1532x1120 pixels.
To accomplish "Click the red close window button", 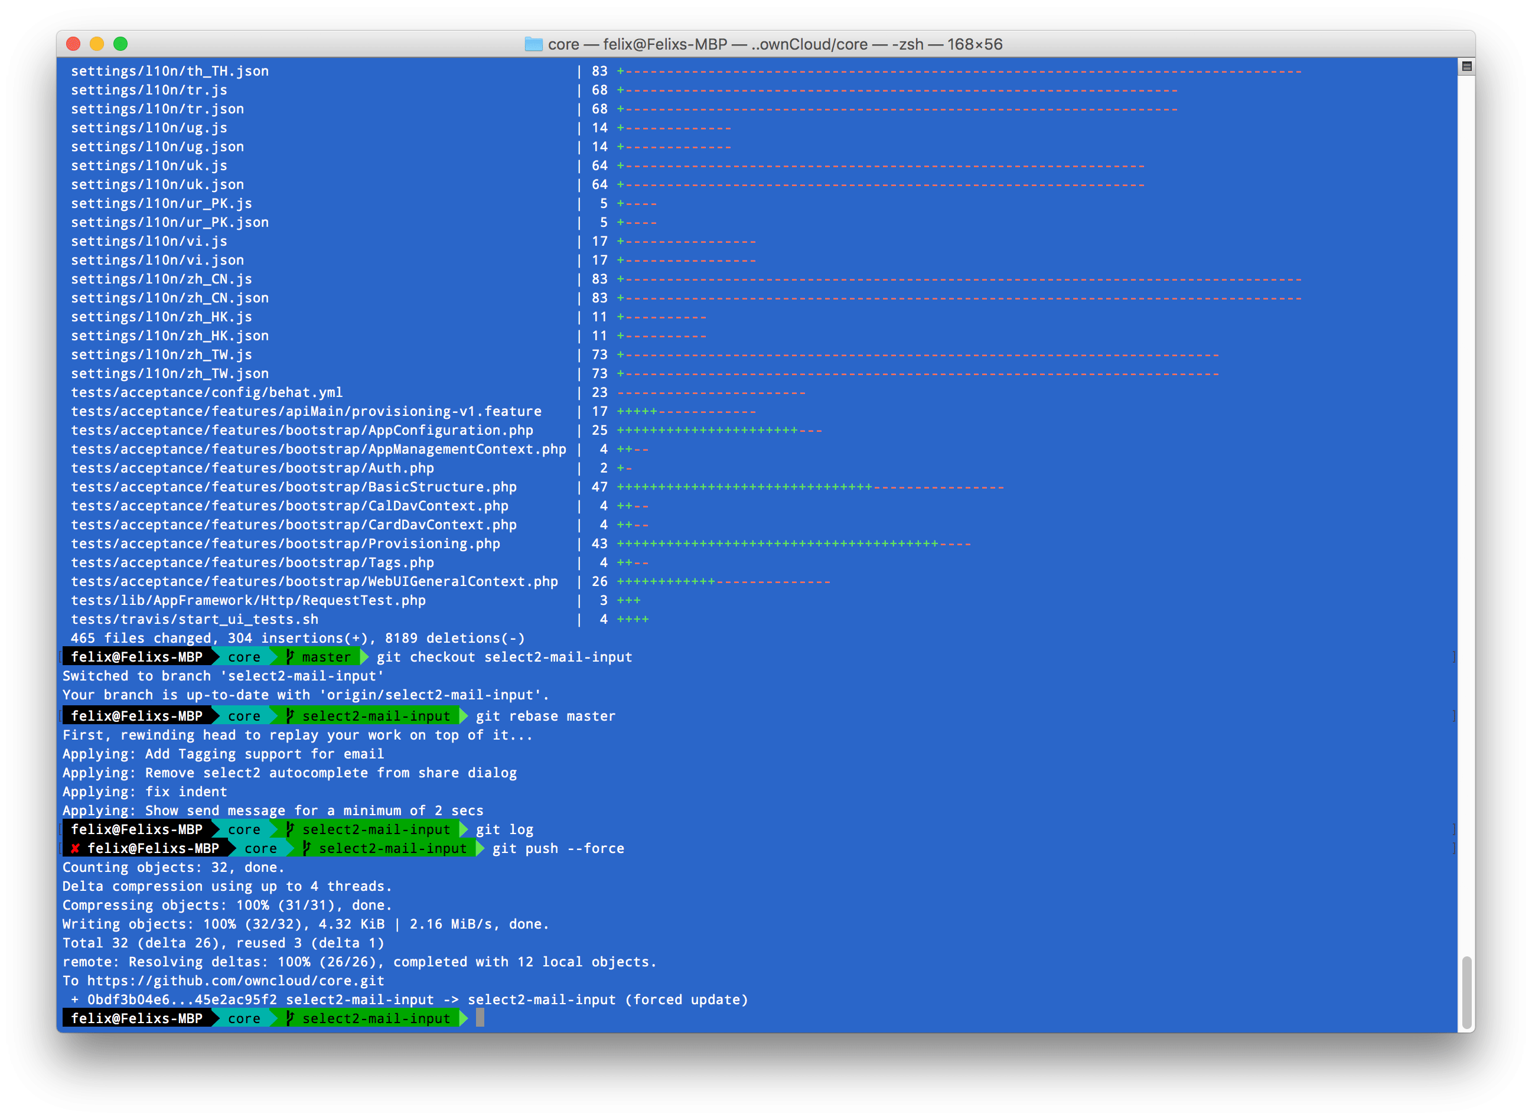I will click(x=73, y=44).
